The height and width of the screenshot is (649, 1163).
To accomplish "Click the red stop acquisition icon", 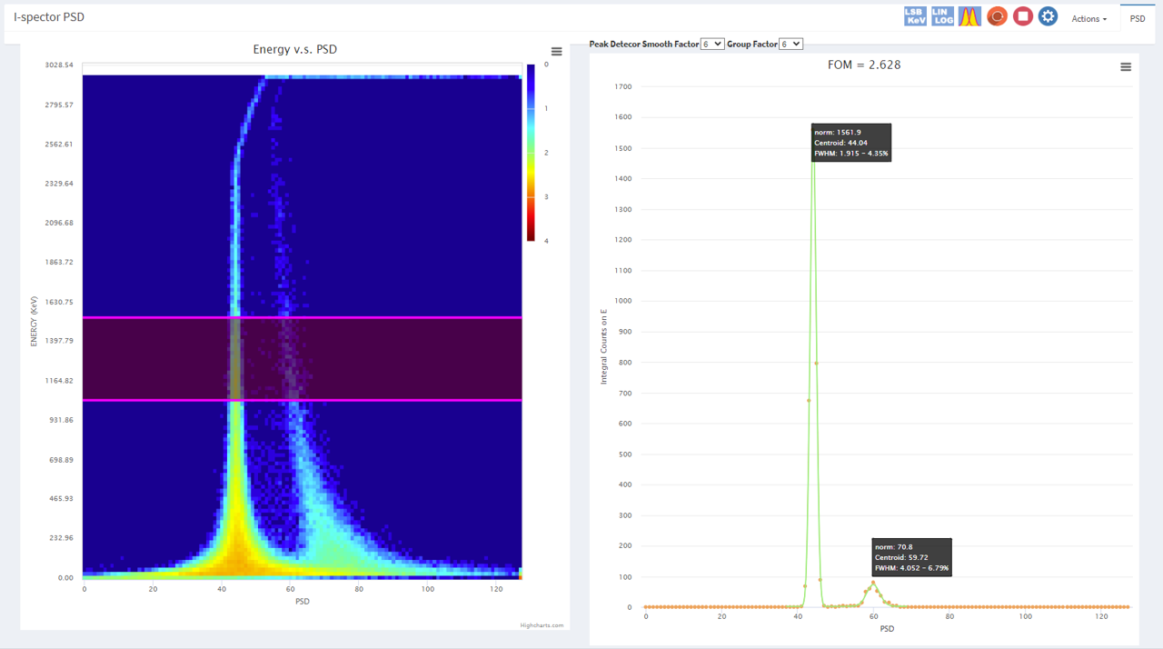I will click(x=1023, y=16).
